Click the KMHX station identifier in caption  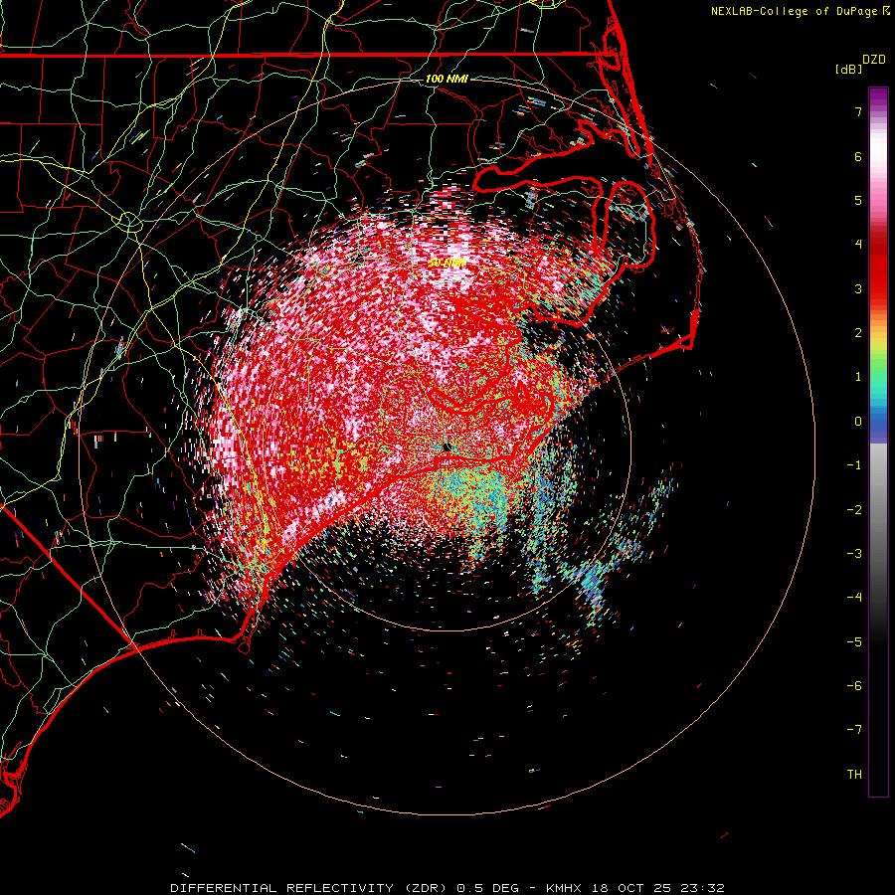[x=564, y=888]
